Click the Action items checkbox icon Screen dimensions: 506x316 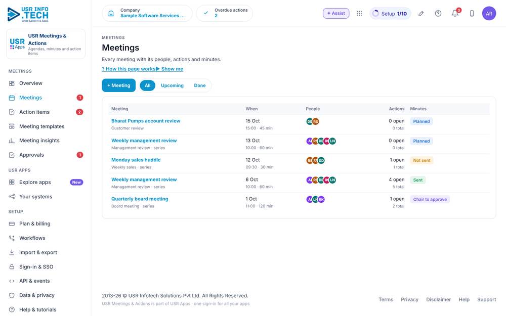[x=12, y=112]
